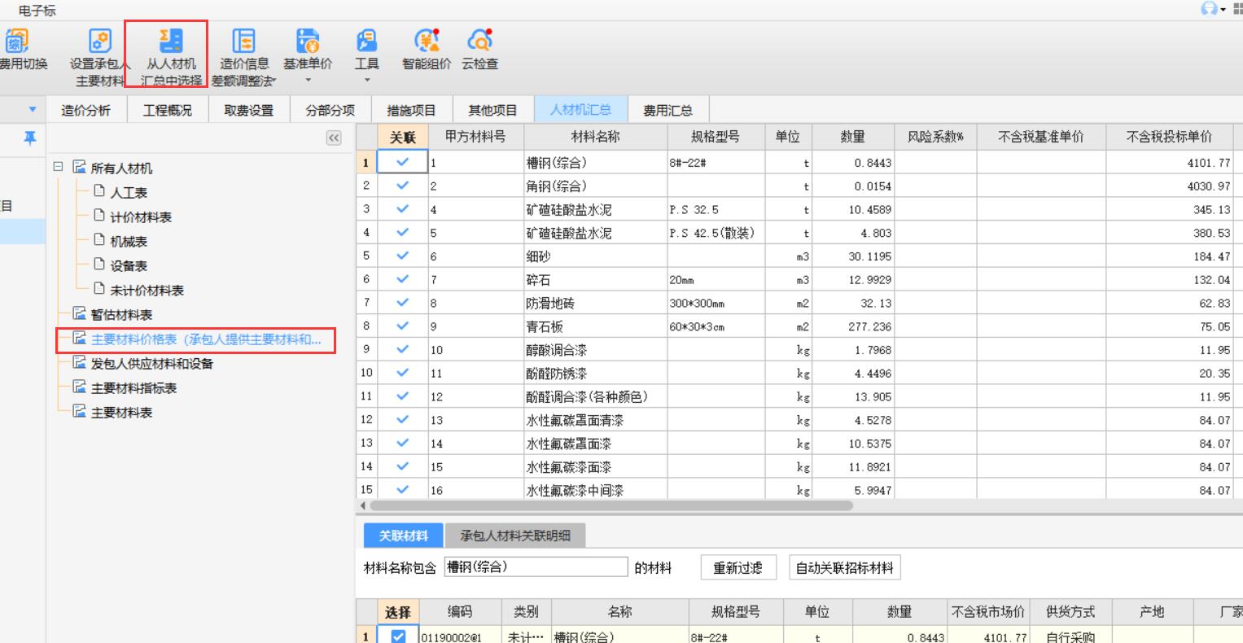Screen dimensions: 1243x643
Task: Open 未计价材料表 tree node
Action: tap(147, 291)
